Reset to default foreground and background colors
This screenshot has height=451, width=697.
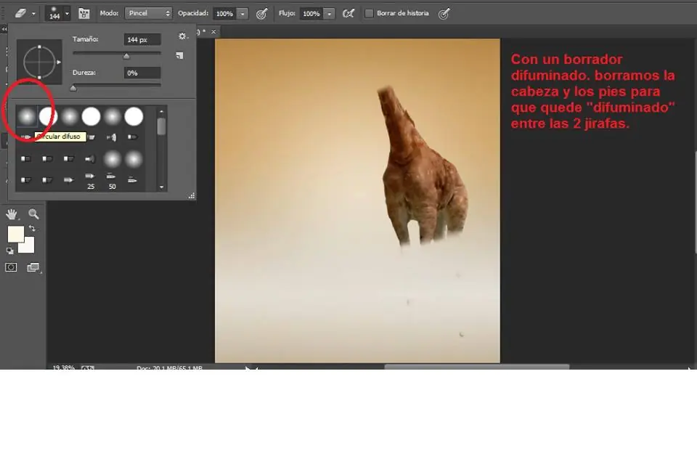click(x=9, y=251)
